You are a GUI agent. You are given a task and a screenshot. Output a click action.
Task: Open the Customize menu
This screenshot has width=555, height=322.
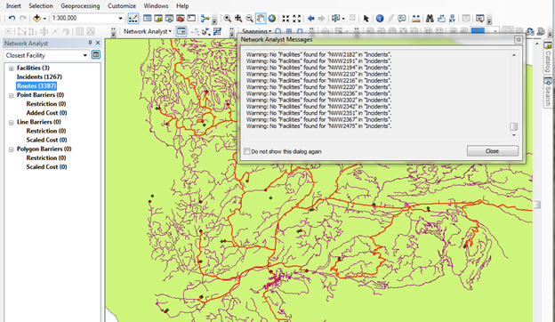[122, 6]
